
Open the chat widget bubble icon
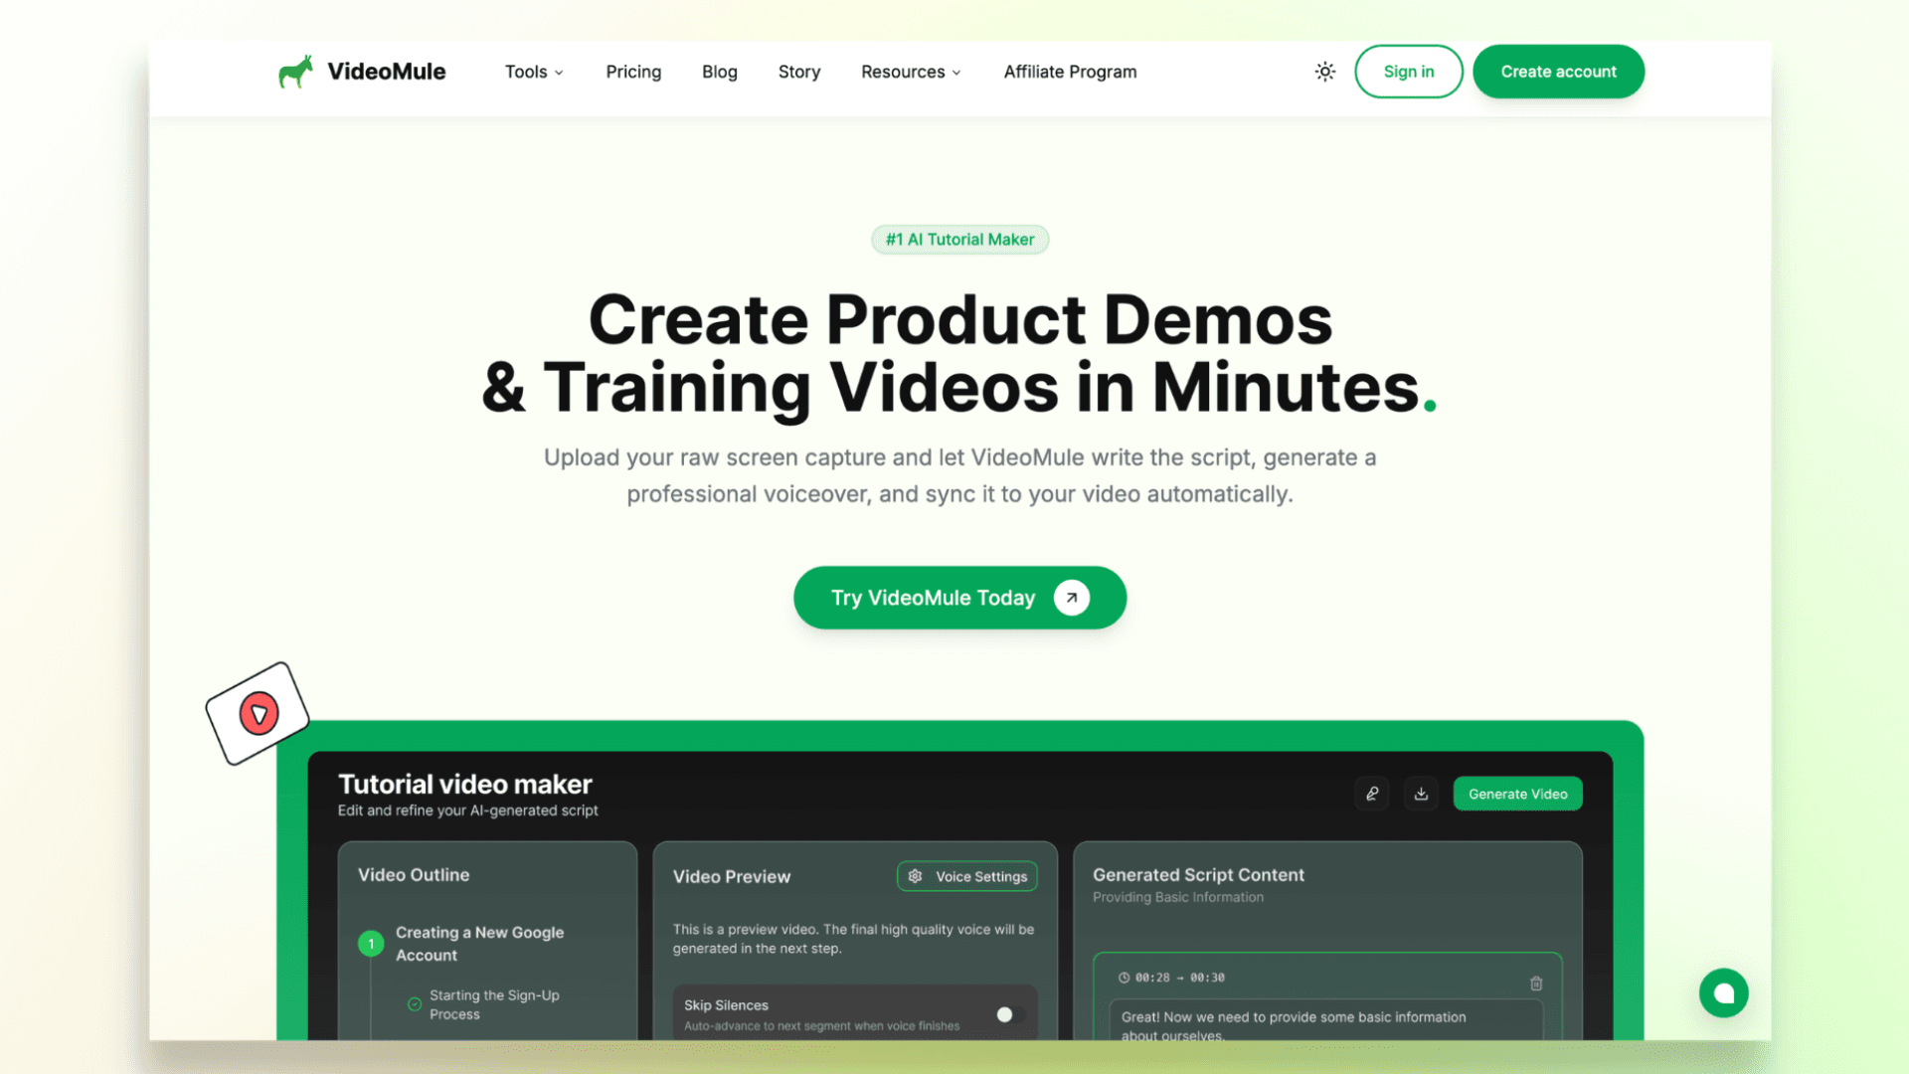pyautogui.click(x=1723, y=992)
